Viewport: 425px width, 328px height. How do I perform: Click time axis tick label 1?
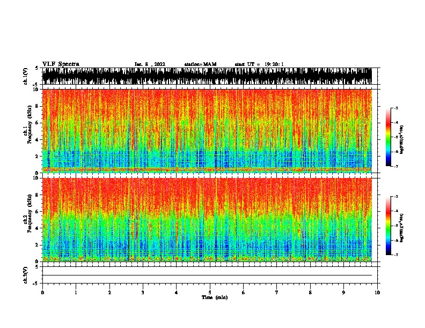click(76, 293)
